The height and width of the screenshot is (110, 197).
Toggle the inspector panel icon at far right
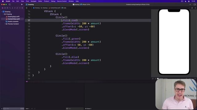point(195,4)
